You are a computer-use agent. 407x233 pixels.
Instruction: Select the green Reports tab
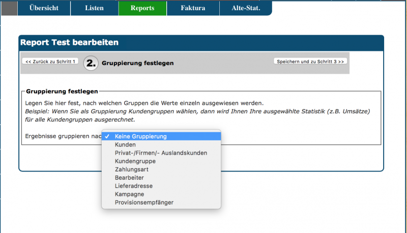click(142, 8)
